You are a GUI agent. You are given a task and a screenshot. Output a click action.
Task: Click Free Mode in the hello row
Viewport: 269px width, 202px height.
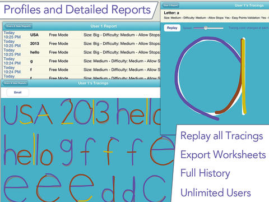(58, 52)
